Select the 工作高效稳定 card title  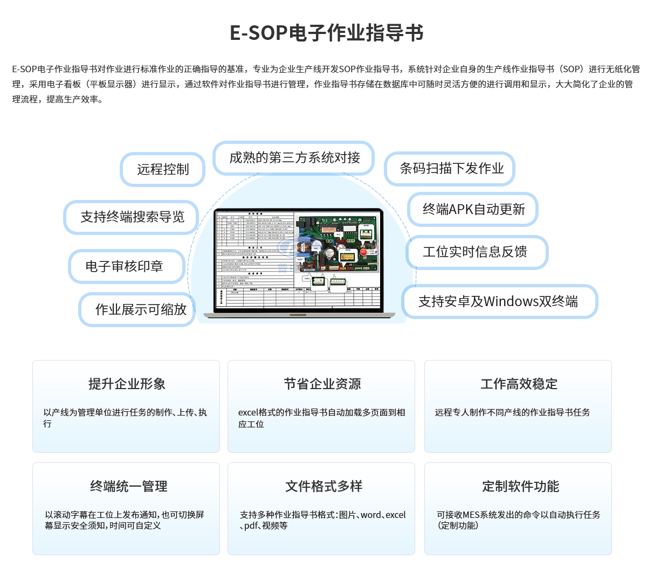pos(519,384)
